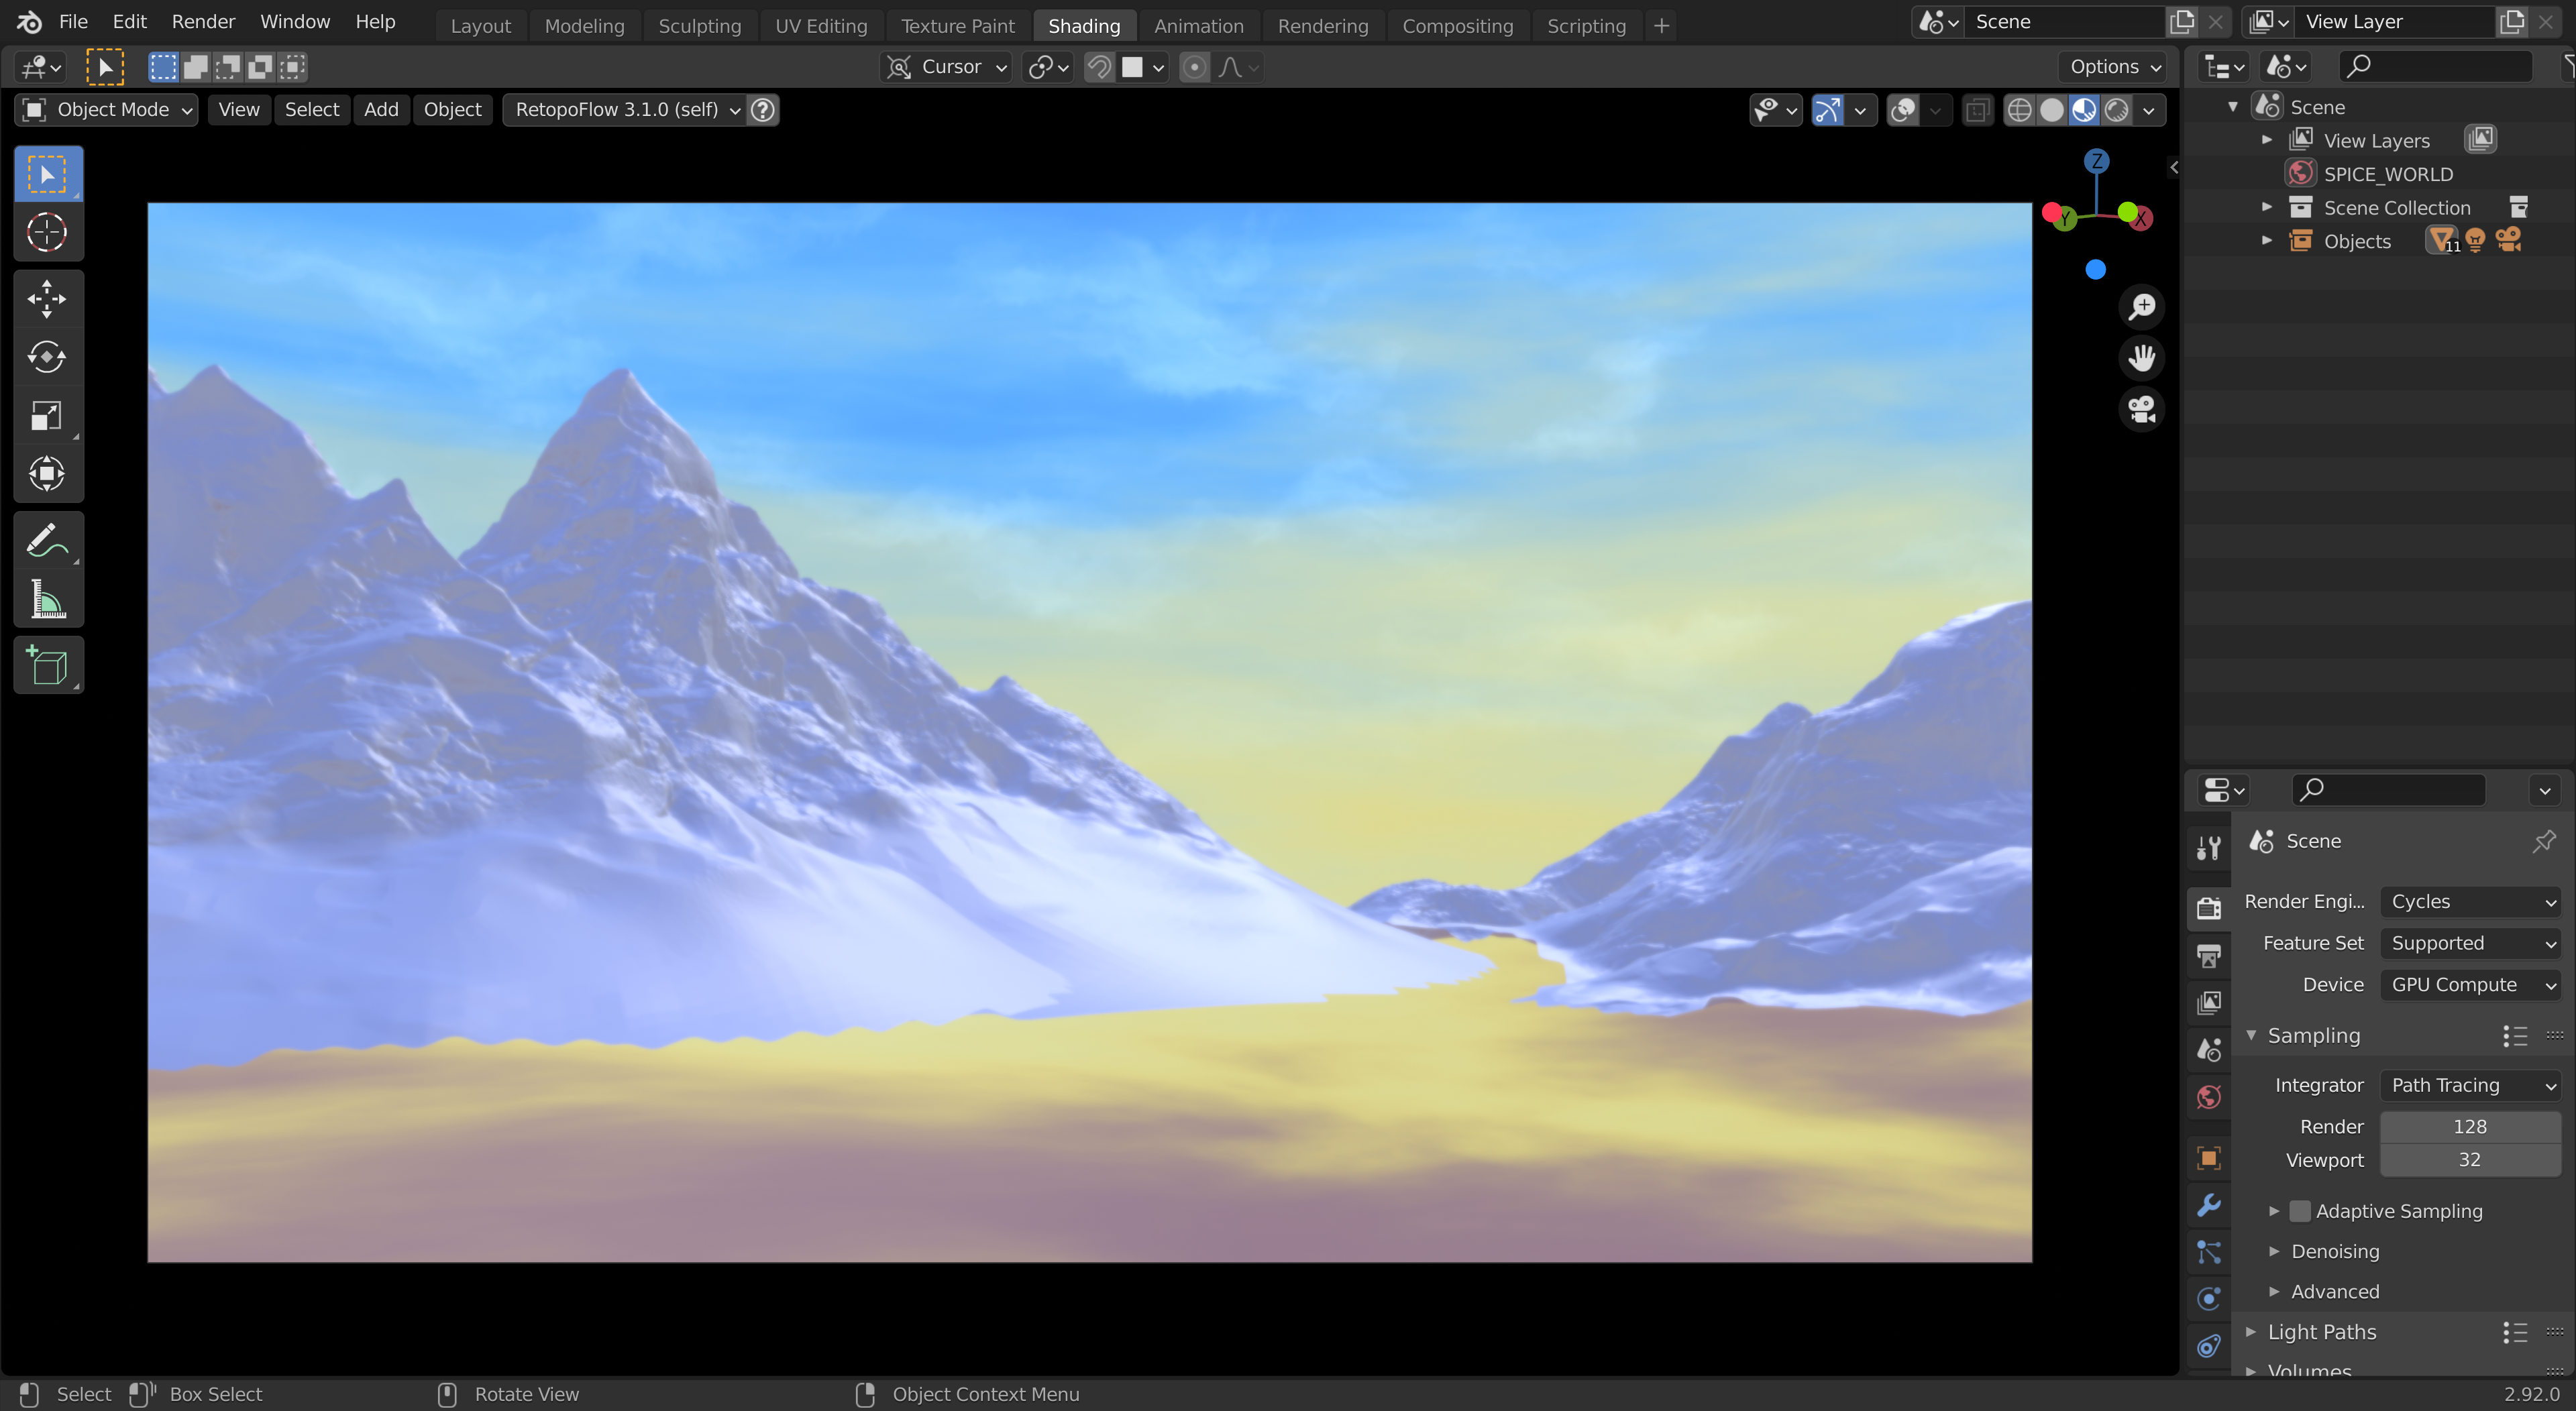The height and width of the screenshot is (1411, 2576).
Task: Toggle the snapping magnet button
Action: tap(1099, 67)
